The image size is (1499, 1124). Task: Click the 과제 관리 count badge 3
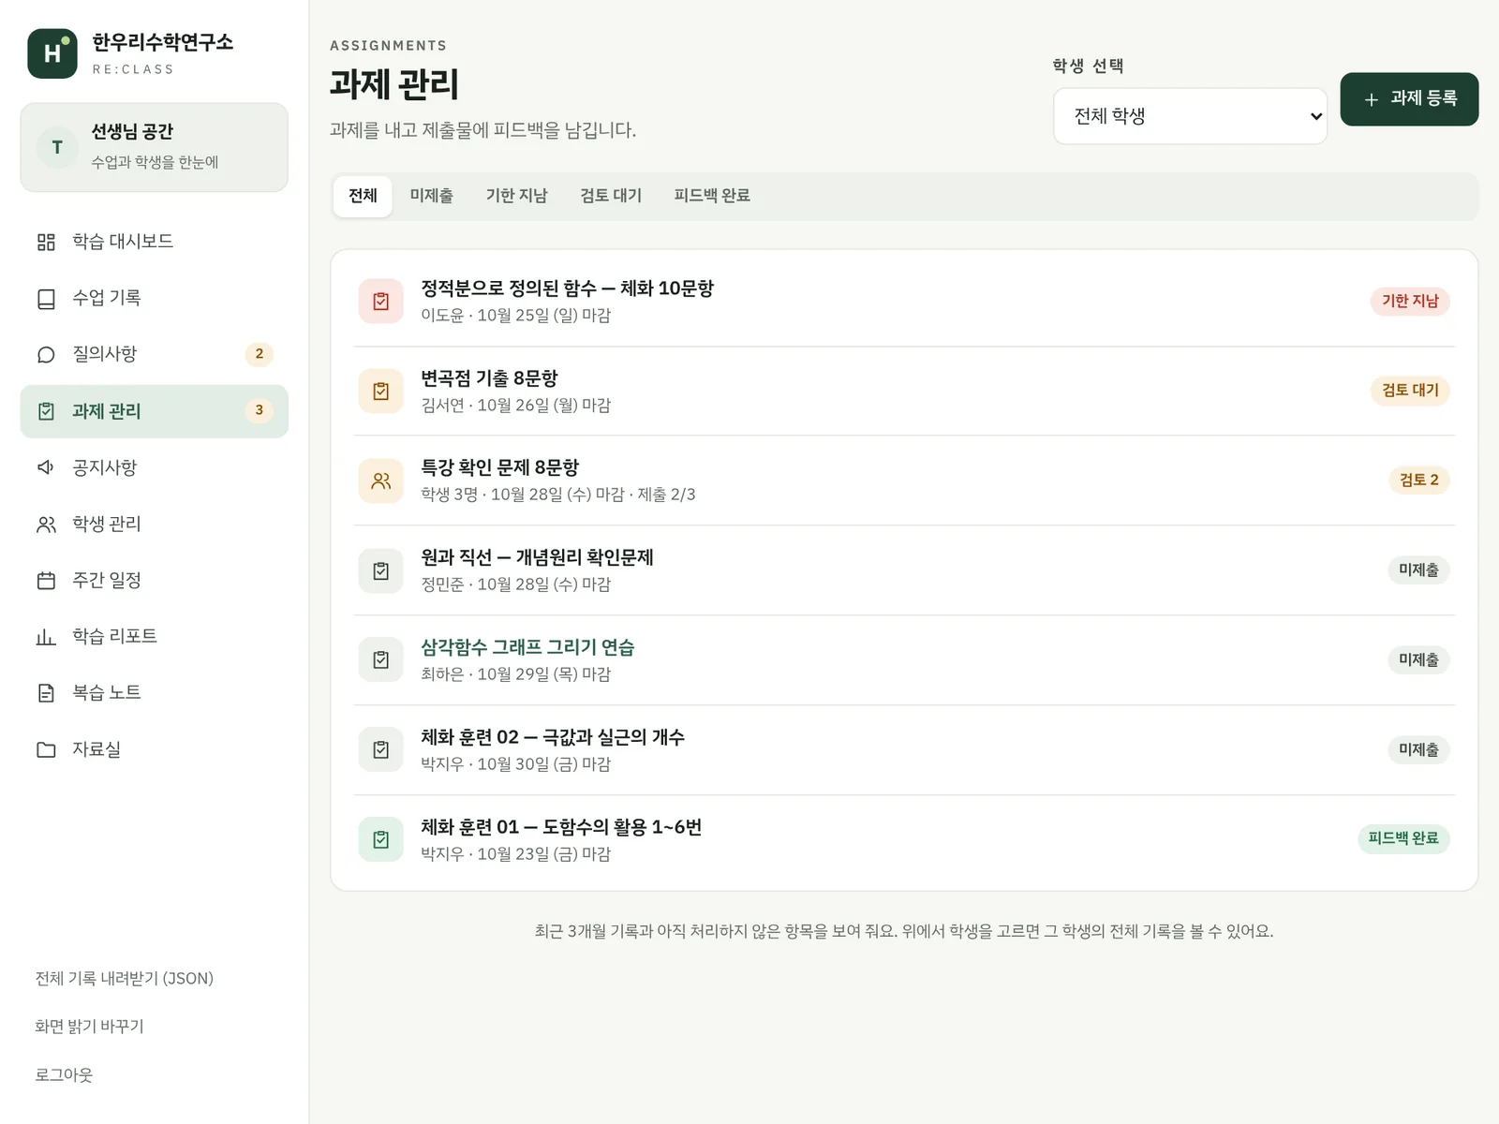pyautogui.click(x=260, y=410)
